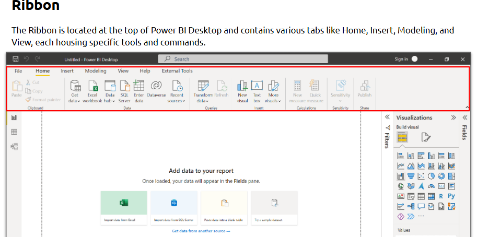Open the Recent sources dropdown
Image resolution: width=477 pixels, height=237 pixels.
click(176, 91)
